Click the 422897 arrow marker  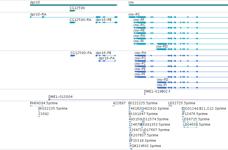114,106
